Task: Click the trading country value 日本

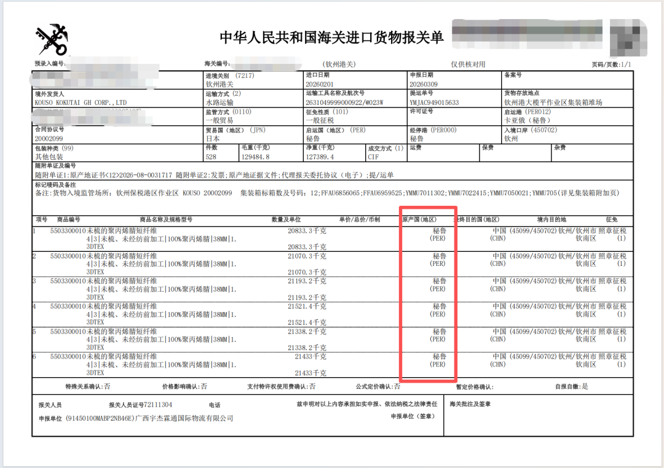Action: pyautogui.click(x=213, y=139)
